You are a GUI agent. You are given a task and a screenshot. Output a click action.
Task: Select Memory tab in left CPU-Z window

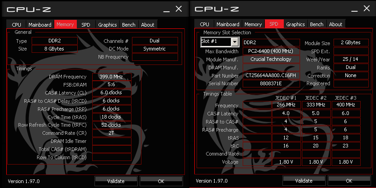(x=65, y=24)
